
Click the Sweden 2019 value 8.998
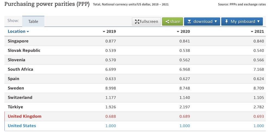110,88
